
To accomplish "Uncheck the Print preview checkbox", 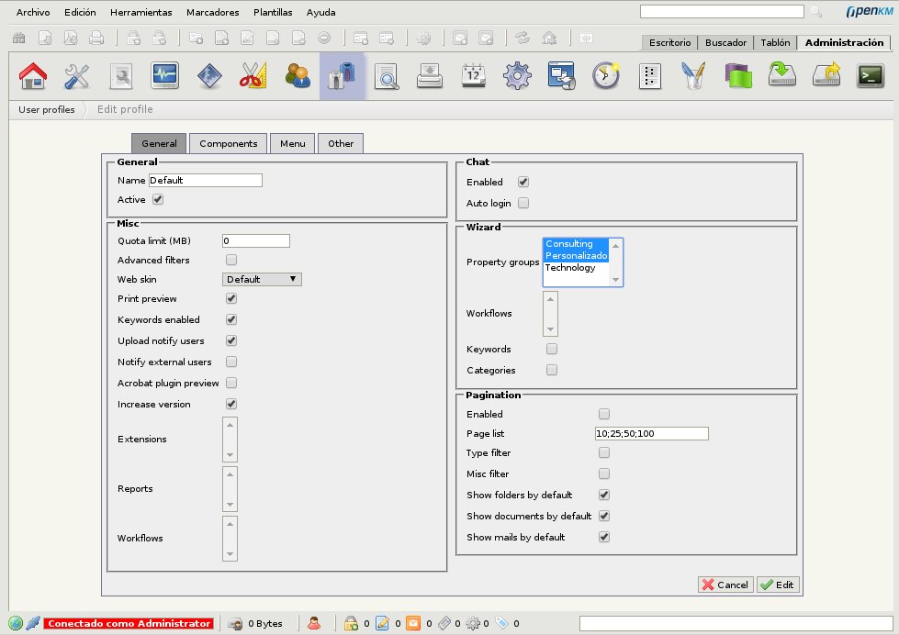I will (x=231, y=299).
